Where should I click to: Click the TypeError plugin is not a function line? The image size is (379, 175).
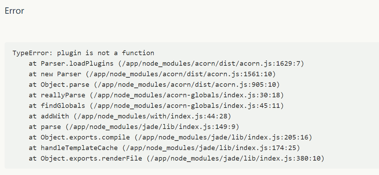point(83,53)
